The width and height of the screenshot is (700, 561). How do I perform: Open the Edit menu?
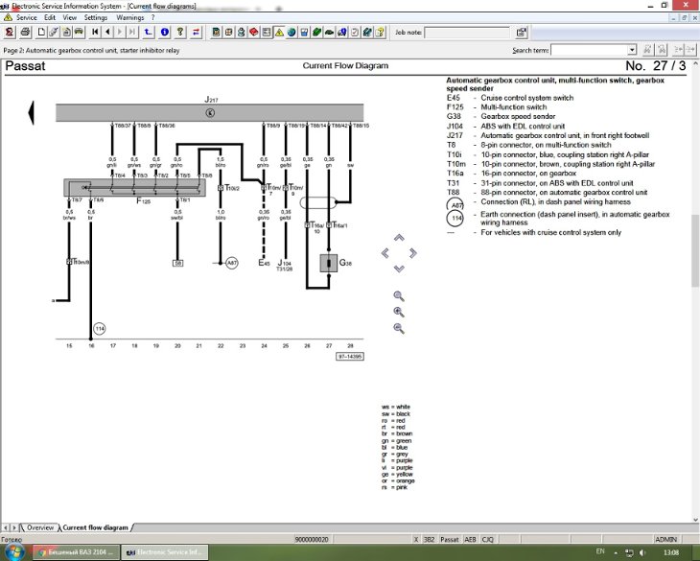(x=50, y=18)
